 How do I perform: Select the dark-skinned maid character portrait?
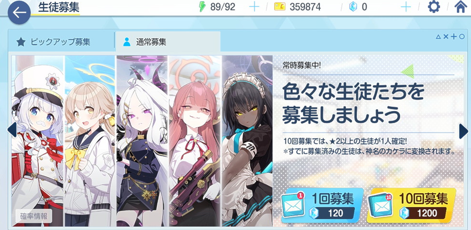(x=247, y=141)
